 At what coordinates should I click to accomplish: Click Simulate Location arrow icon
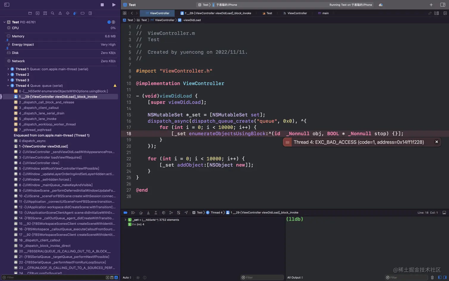(186, 213)
